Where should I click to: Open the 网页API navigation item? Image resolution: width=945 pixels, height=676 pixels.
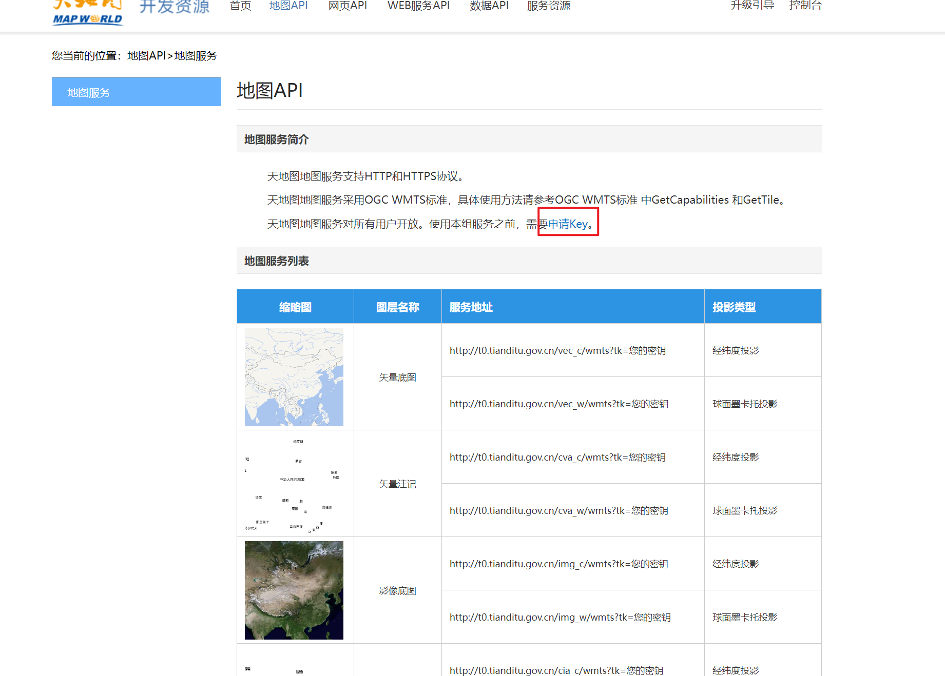(x=348, y=6)
